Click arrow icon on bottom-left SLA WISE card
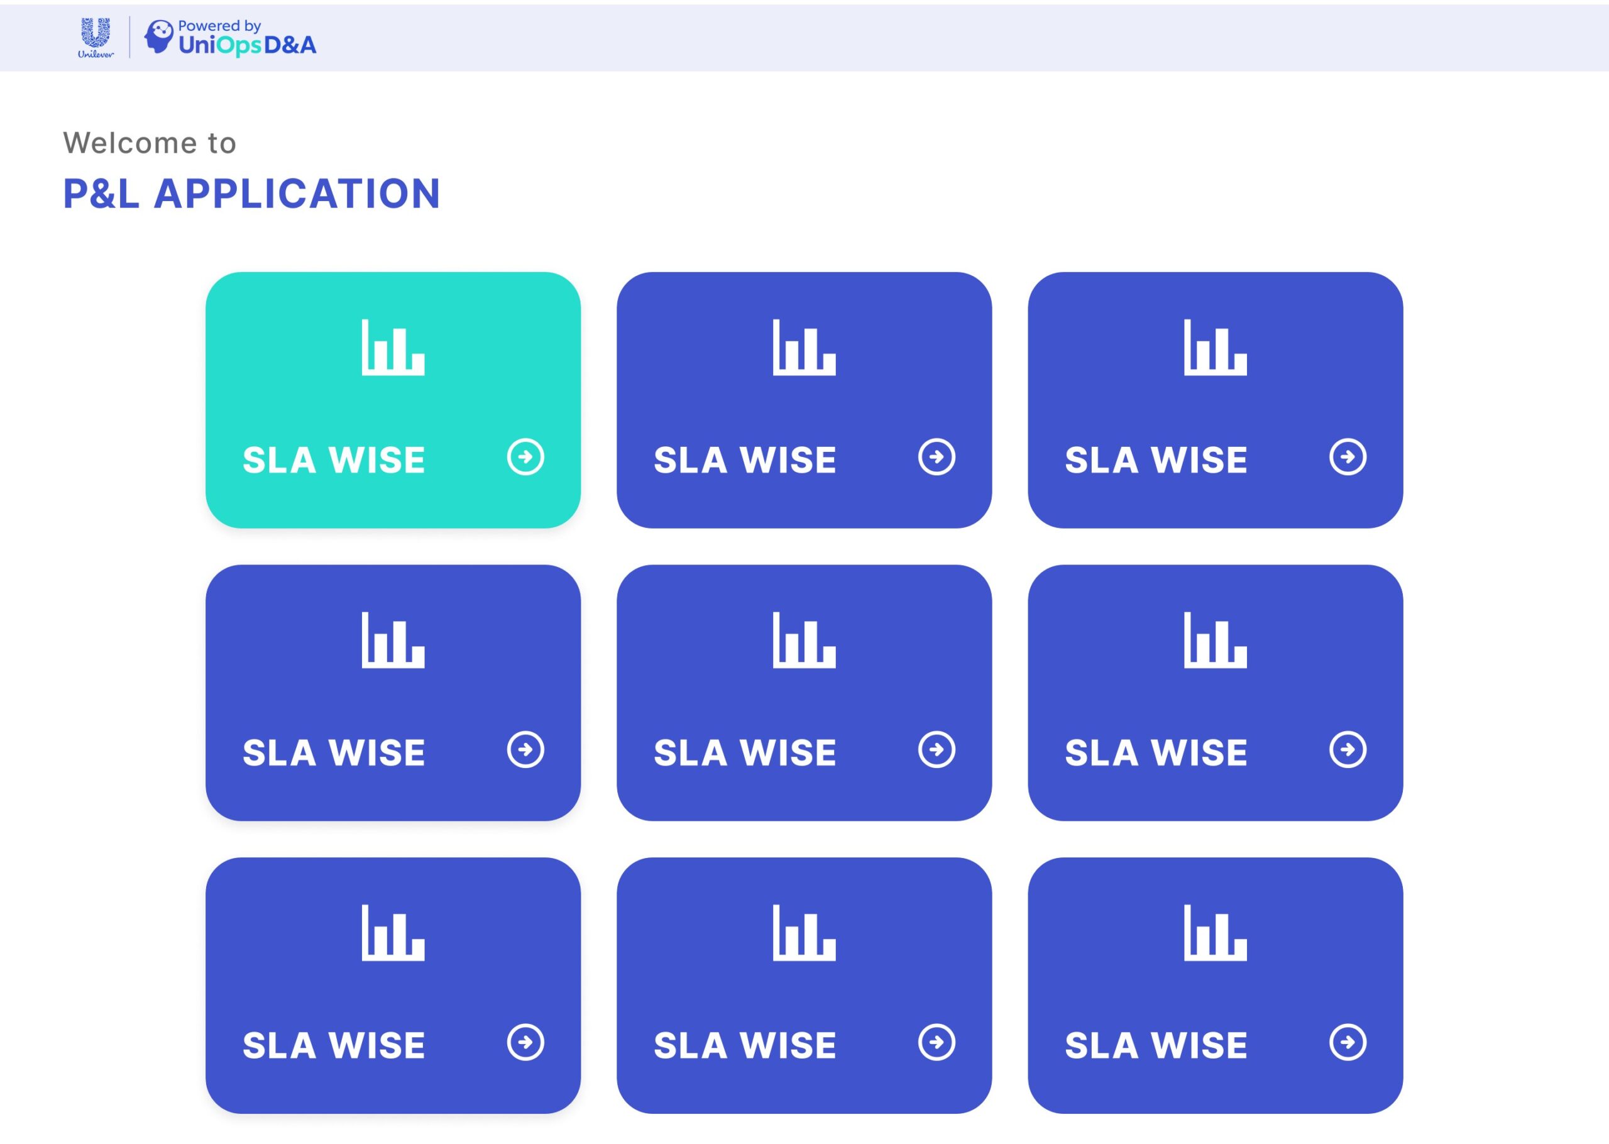1609x1144 pixels. 525,1043
